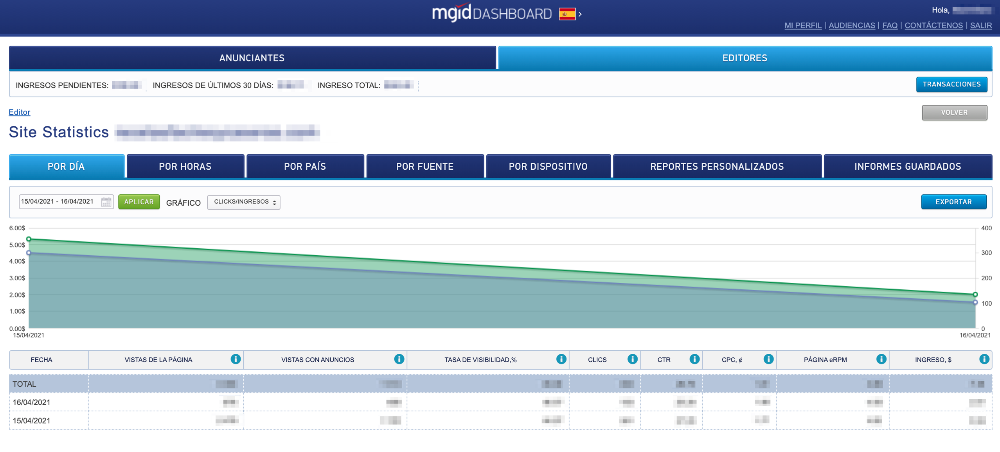Expand language selector arrow next to flag

pos(580,14)
